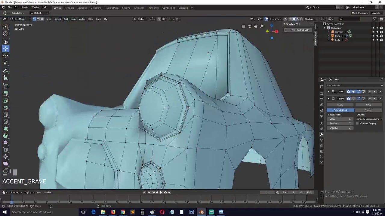Toggle perspective/orthographic grid icon
This screenshot has height=216, width=385.
[x=243, y=26]
